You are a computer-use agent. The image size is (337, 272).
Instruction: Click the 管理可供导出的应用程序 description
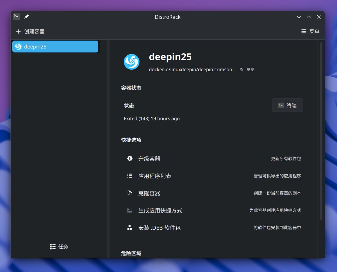pos(277,176)
